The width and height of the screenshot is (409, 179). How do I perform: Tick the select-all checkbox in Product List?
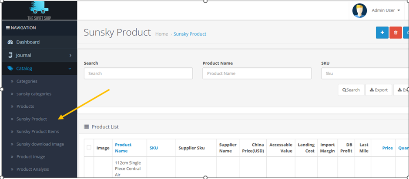[89, 148]
